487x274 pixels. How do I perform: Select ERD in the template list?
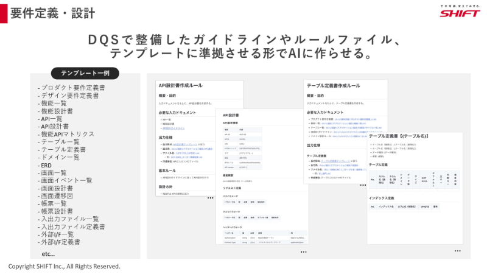coord(46,165)
